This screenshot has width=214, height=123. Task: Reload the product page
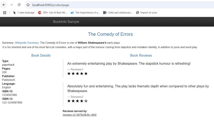19,5
